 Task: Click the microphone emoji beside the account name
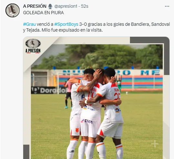coord(50,6)
